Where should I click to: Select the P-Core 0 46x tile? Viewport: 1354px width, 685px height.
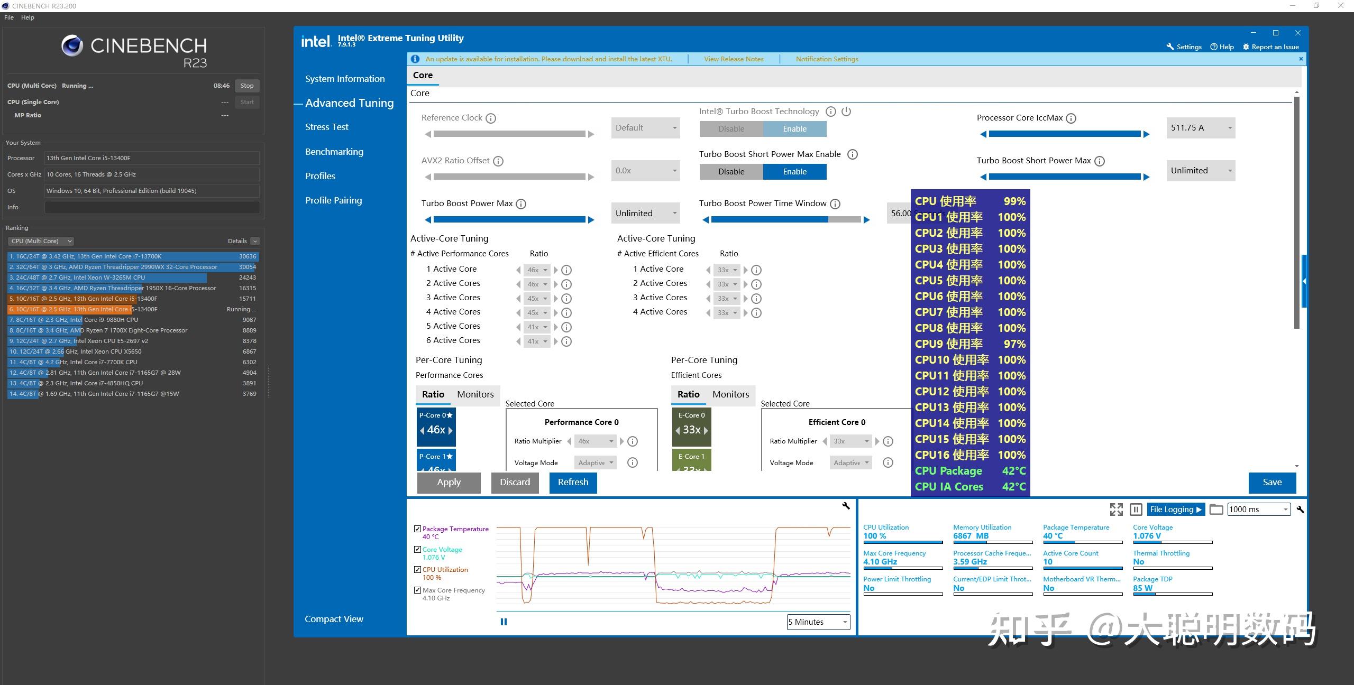click(436, 427)
